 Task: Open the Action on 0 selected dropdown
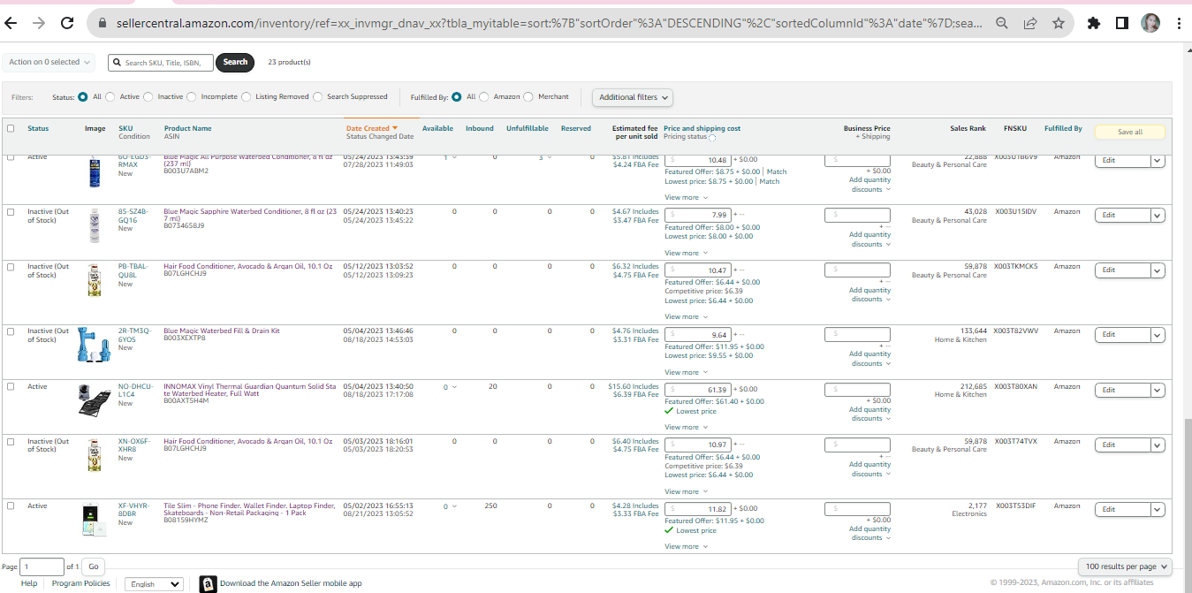49,62
